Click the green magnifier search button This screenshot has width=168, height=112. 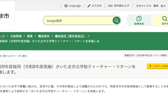point(116,20)
